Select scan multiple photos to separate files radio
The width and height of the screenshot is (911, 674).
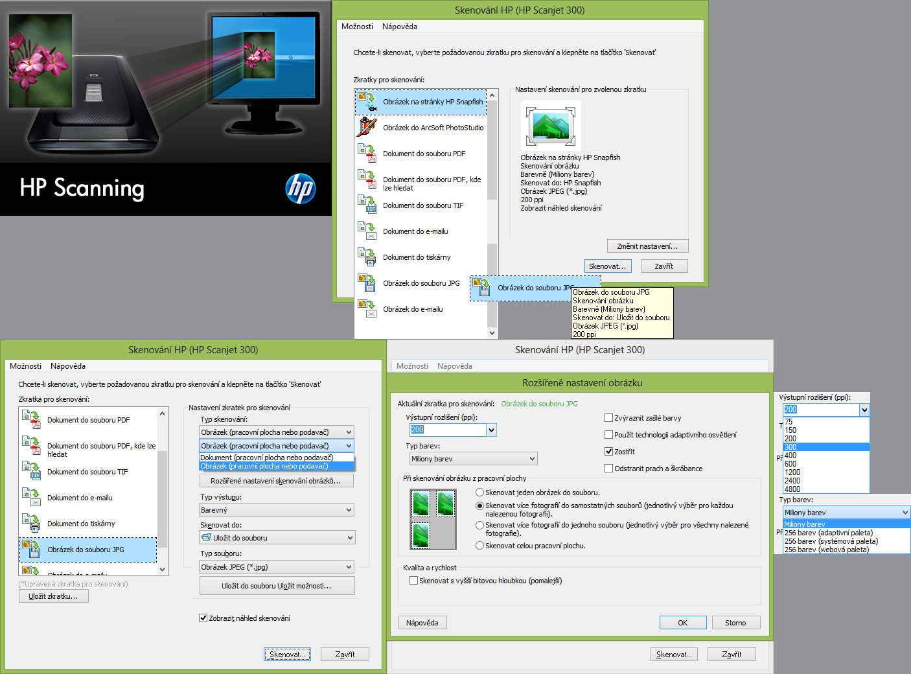(x=480, y=505)
